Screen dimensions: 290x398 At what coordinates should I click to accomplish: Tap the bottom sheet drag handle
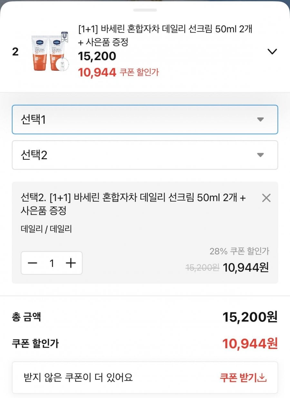tap(145, 10)
